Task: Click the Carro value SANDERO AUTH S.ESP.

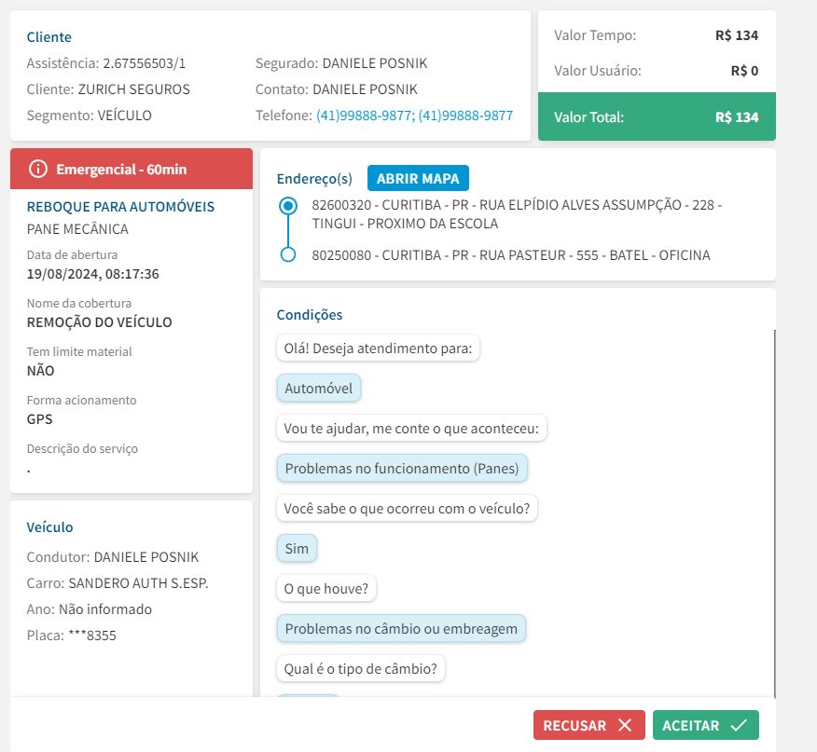Action: [x=139, y=583]
